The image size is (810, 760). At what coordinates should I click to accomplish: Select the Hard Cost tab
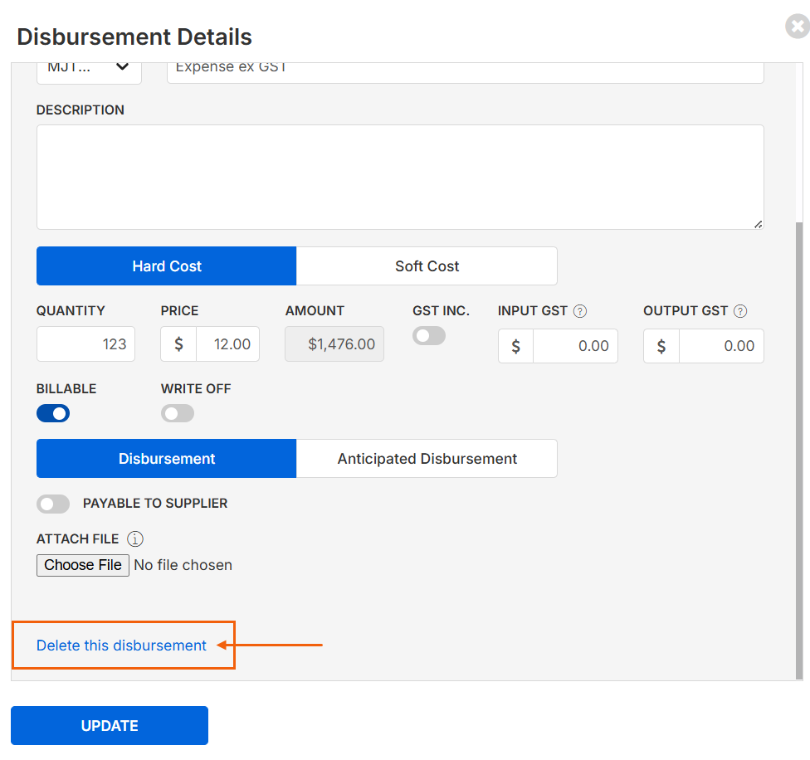[166, 266]
